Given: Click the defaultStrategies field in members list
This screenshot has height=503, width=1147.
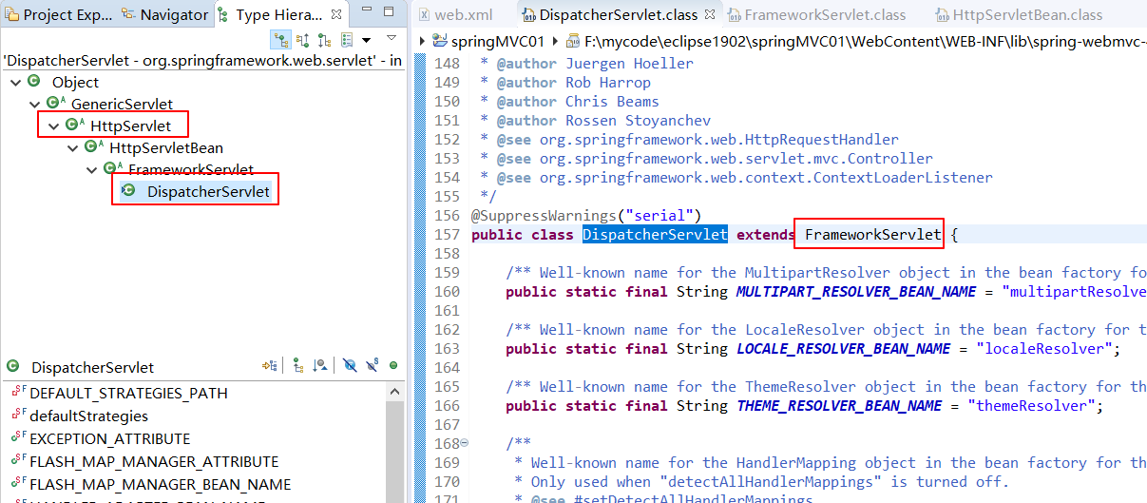Looking at the screenshot, I should coord(88,416).
